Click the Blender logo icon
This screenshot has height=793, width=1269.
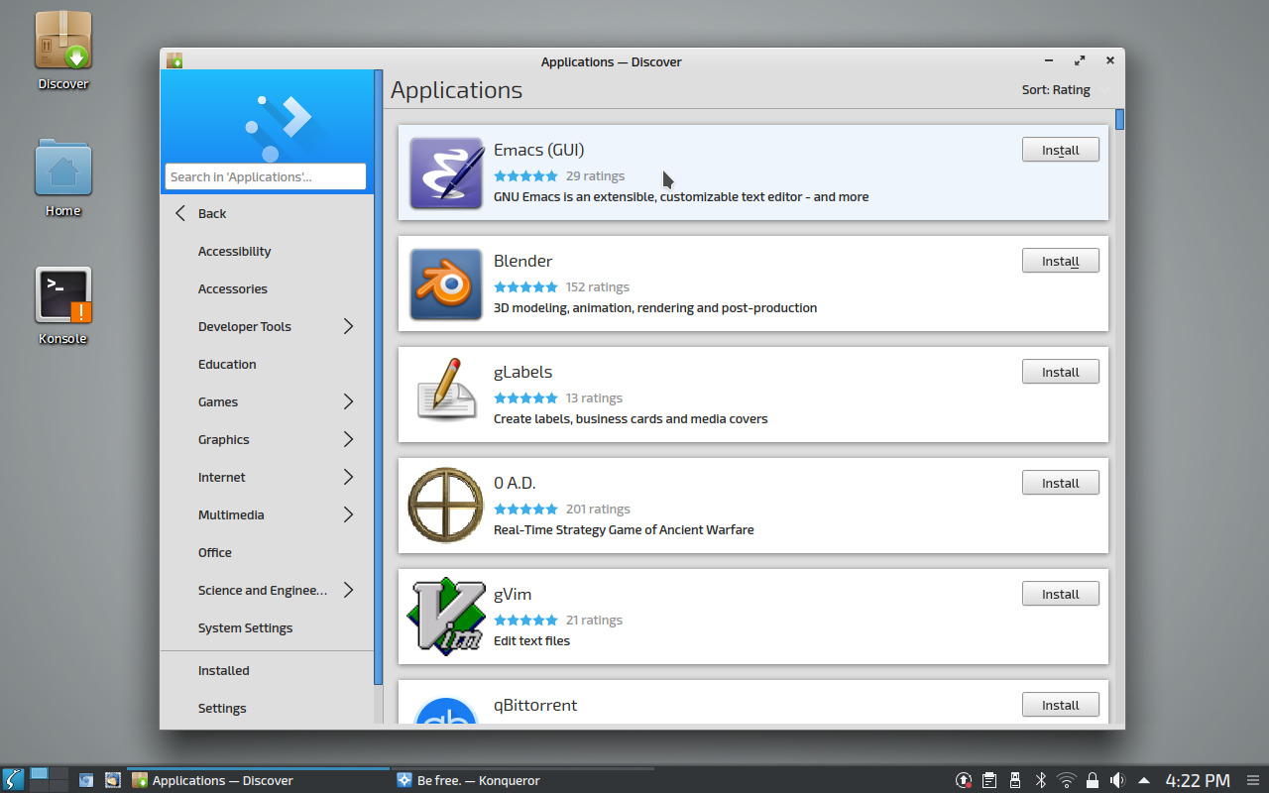tap(445, 284)
